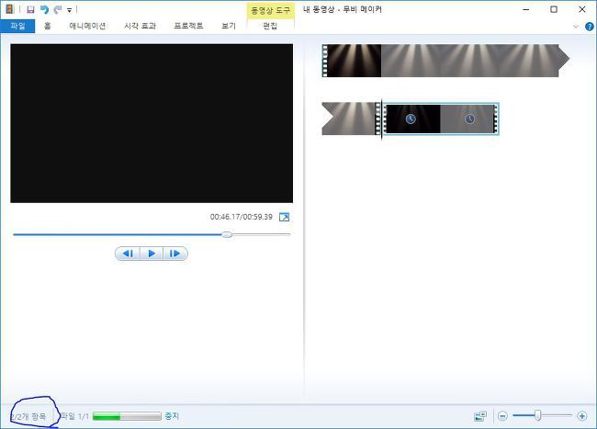Click the green import progress bar
The image size is (597, 429).
[127, 416]
